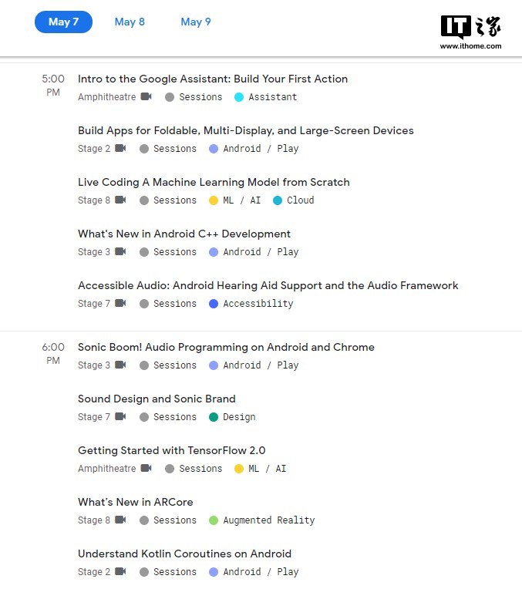This screenshot has width=522, height=589.
Task: Click camera icon for Sound Design session
Action: pos(120,417)
